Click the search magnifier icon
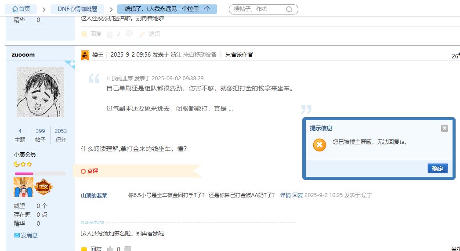Viewport: 460px width, 251px height. coord(289,9)
